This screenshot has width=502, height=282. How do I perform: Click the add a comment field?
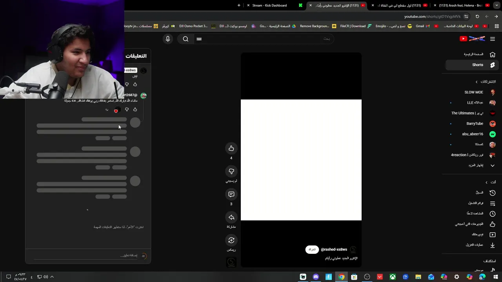coord(86,256)
